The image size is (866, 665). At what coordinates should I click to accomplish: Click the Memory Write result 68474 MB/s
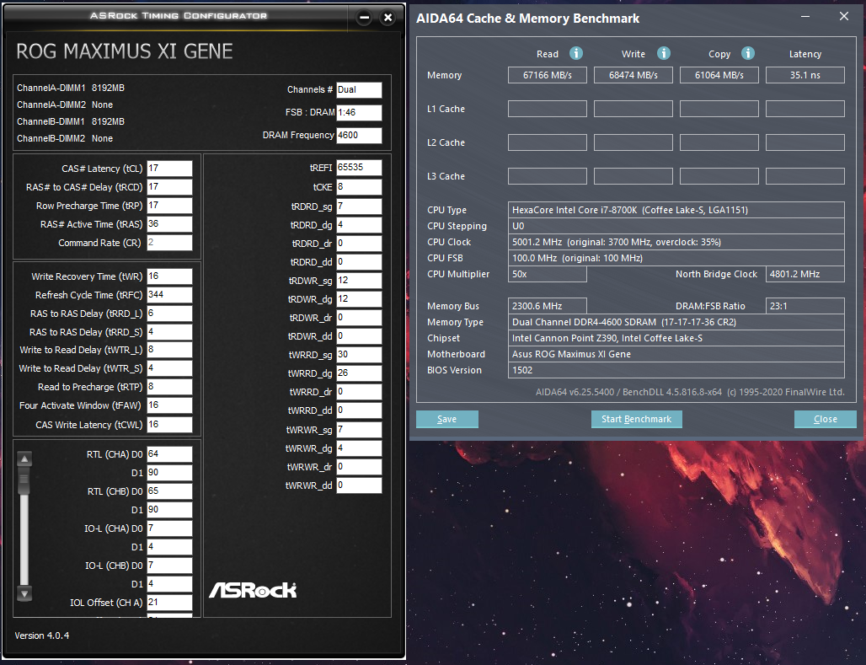coord(633,75)
